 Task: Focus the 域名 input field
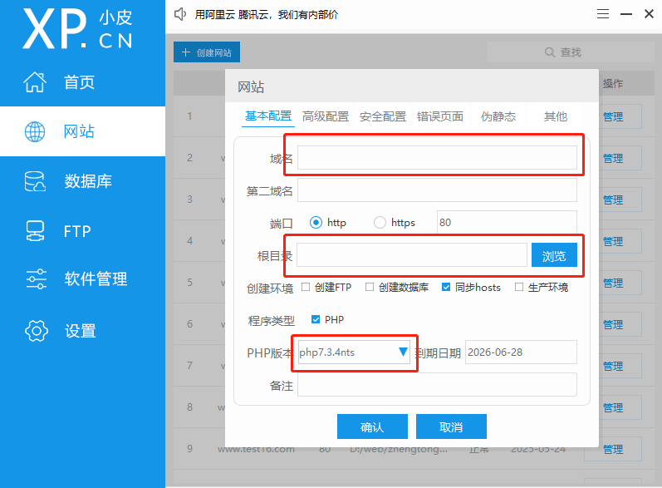[437, 158]
